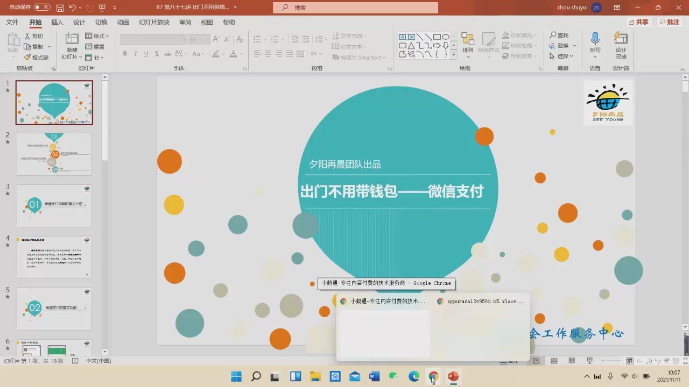Image resolution: width=689 pixels, height=387 pixels.
Task: Click the 重置 (Reset) slide button
Action: (95, 47)
